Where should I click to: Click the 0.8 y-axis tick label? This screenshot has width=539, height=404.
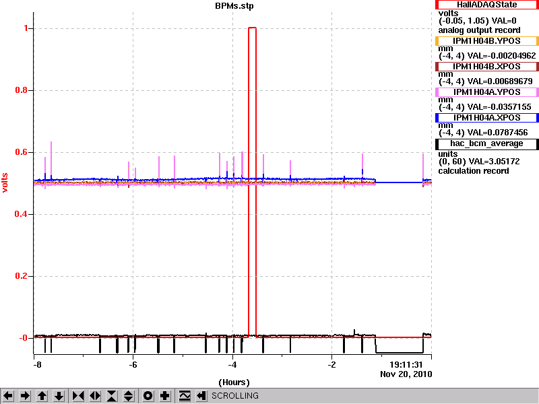pyautogui.click(x=22, y=90)
